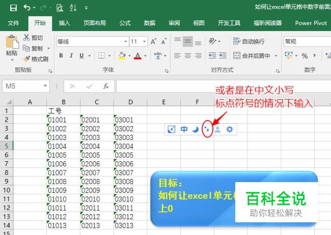The height and width of the screenshot is (235, 331).
Task: Expand the 复制 dropdown arrow
Action: 48,48
